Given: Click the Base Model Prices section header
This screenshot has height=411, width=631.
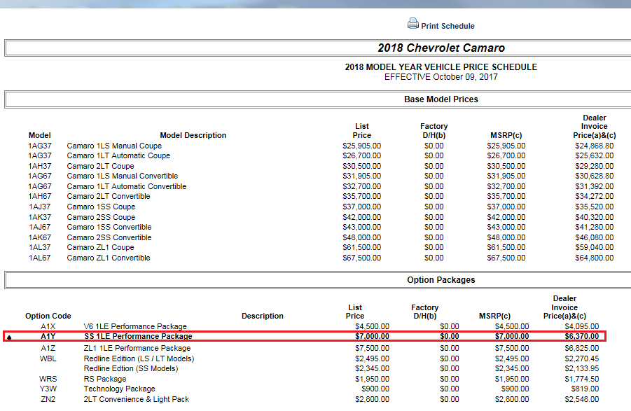Looking at the screenshot, I should click(441, 99).
